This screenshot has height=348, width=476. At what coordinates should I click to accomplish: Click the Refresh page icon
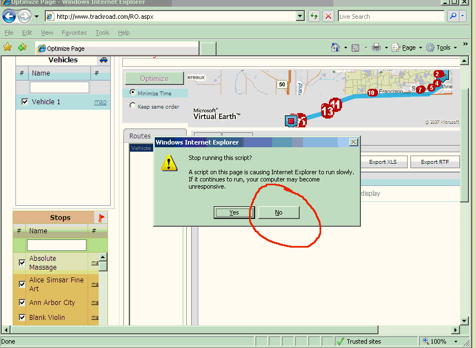314,16
